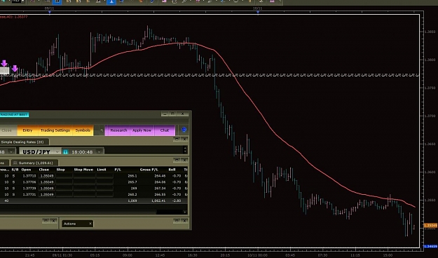Open the Research button
This screenshot has height=258, width=438.
(x=118, y=130)
